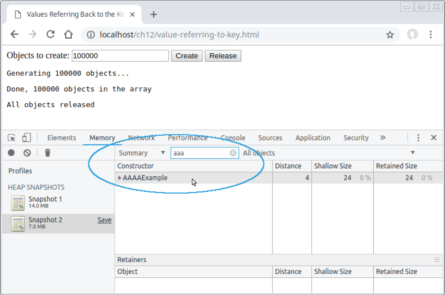Activate the inspect element cursor tool
Image resolution: width=445 pixels, height=295 pixels.
click(x=11, y=138)
